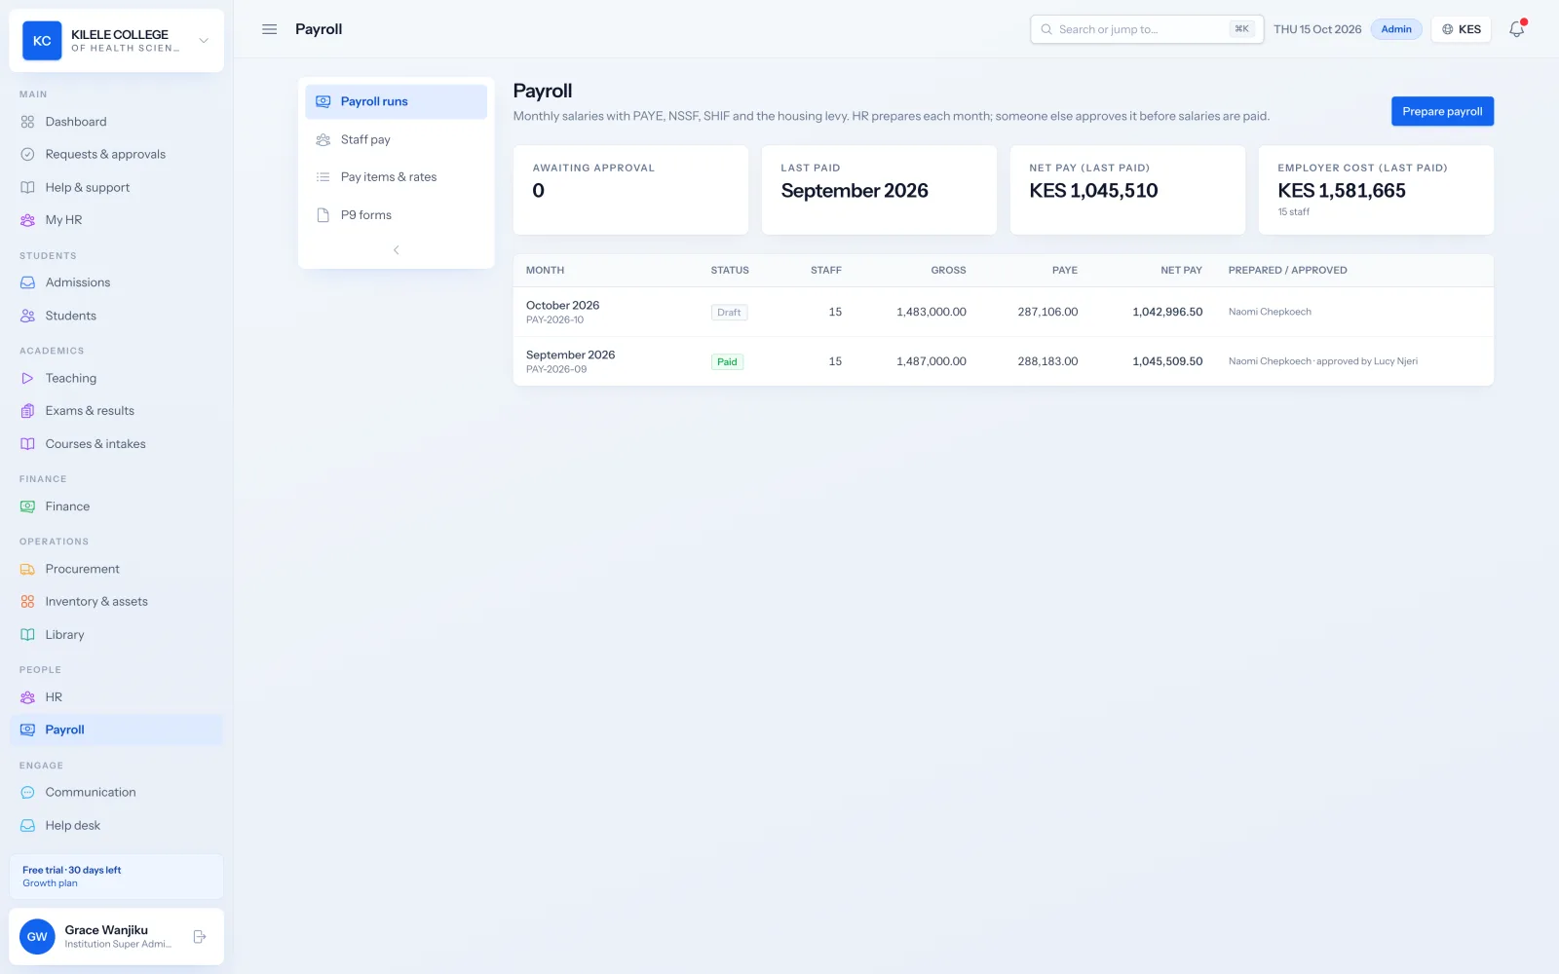Click the Dashboard grid icon
The width and height of the screenshot is (1559, 974).
(x=27, y=122)
